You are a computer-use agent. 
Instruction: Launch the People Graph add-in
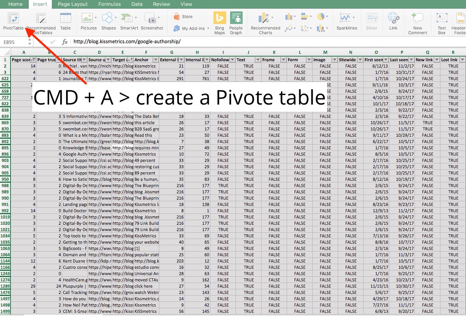tap(236, 22)
